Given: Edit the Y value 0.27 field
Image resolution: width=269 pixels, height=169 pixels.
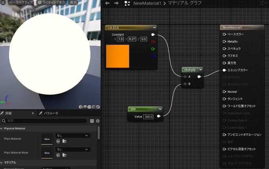Looking at the screenshot, I should coord(132,39).
